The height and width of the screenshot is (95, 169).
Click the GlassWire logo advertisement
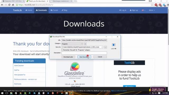(75, 69)
